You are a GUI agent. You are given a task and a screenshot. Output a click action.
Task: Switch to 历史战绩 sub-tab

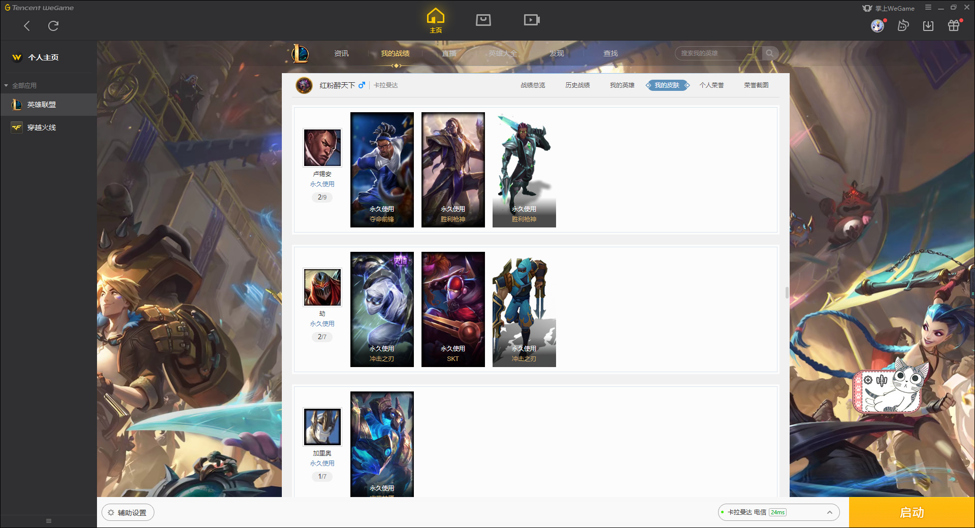coord(577,85)
